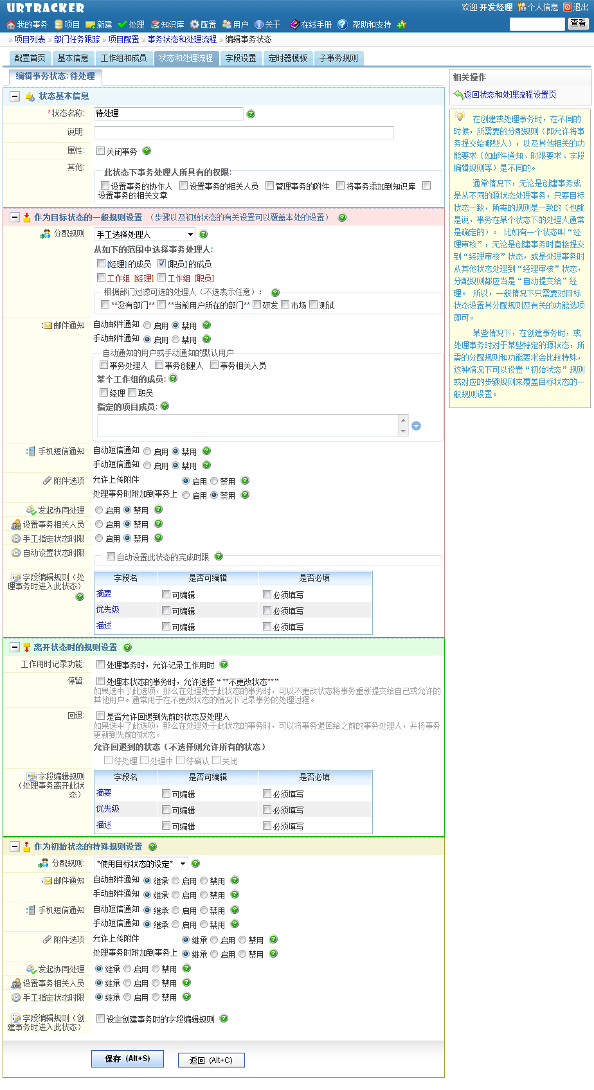Click the star icon after 帮助和支持
This screenshot has height=1090, width=594.
point(402,24)
